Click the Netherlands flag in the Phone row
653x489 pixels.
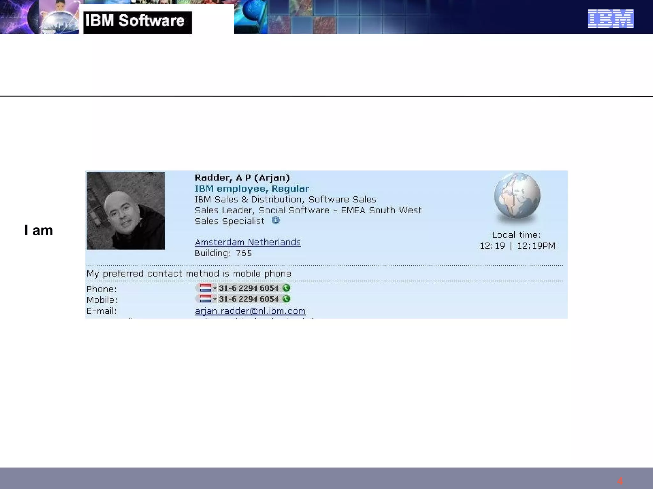coord(205,288)
